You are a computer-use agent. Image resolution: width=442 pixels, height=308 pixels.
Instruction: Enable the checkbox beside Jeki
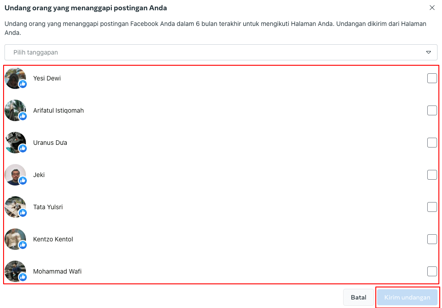tap(432, 175)
